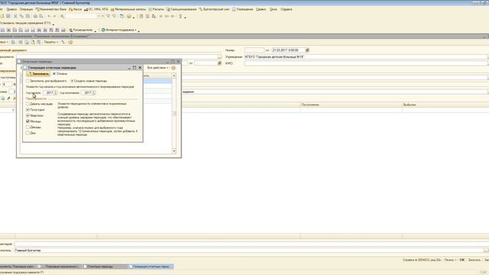Click the Paste icon in main toolbar

pos(28,16)
